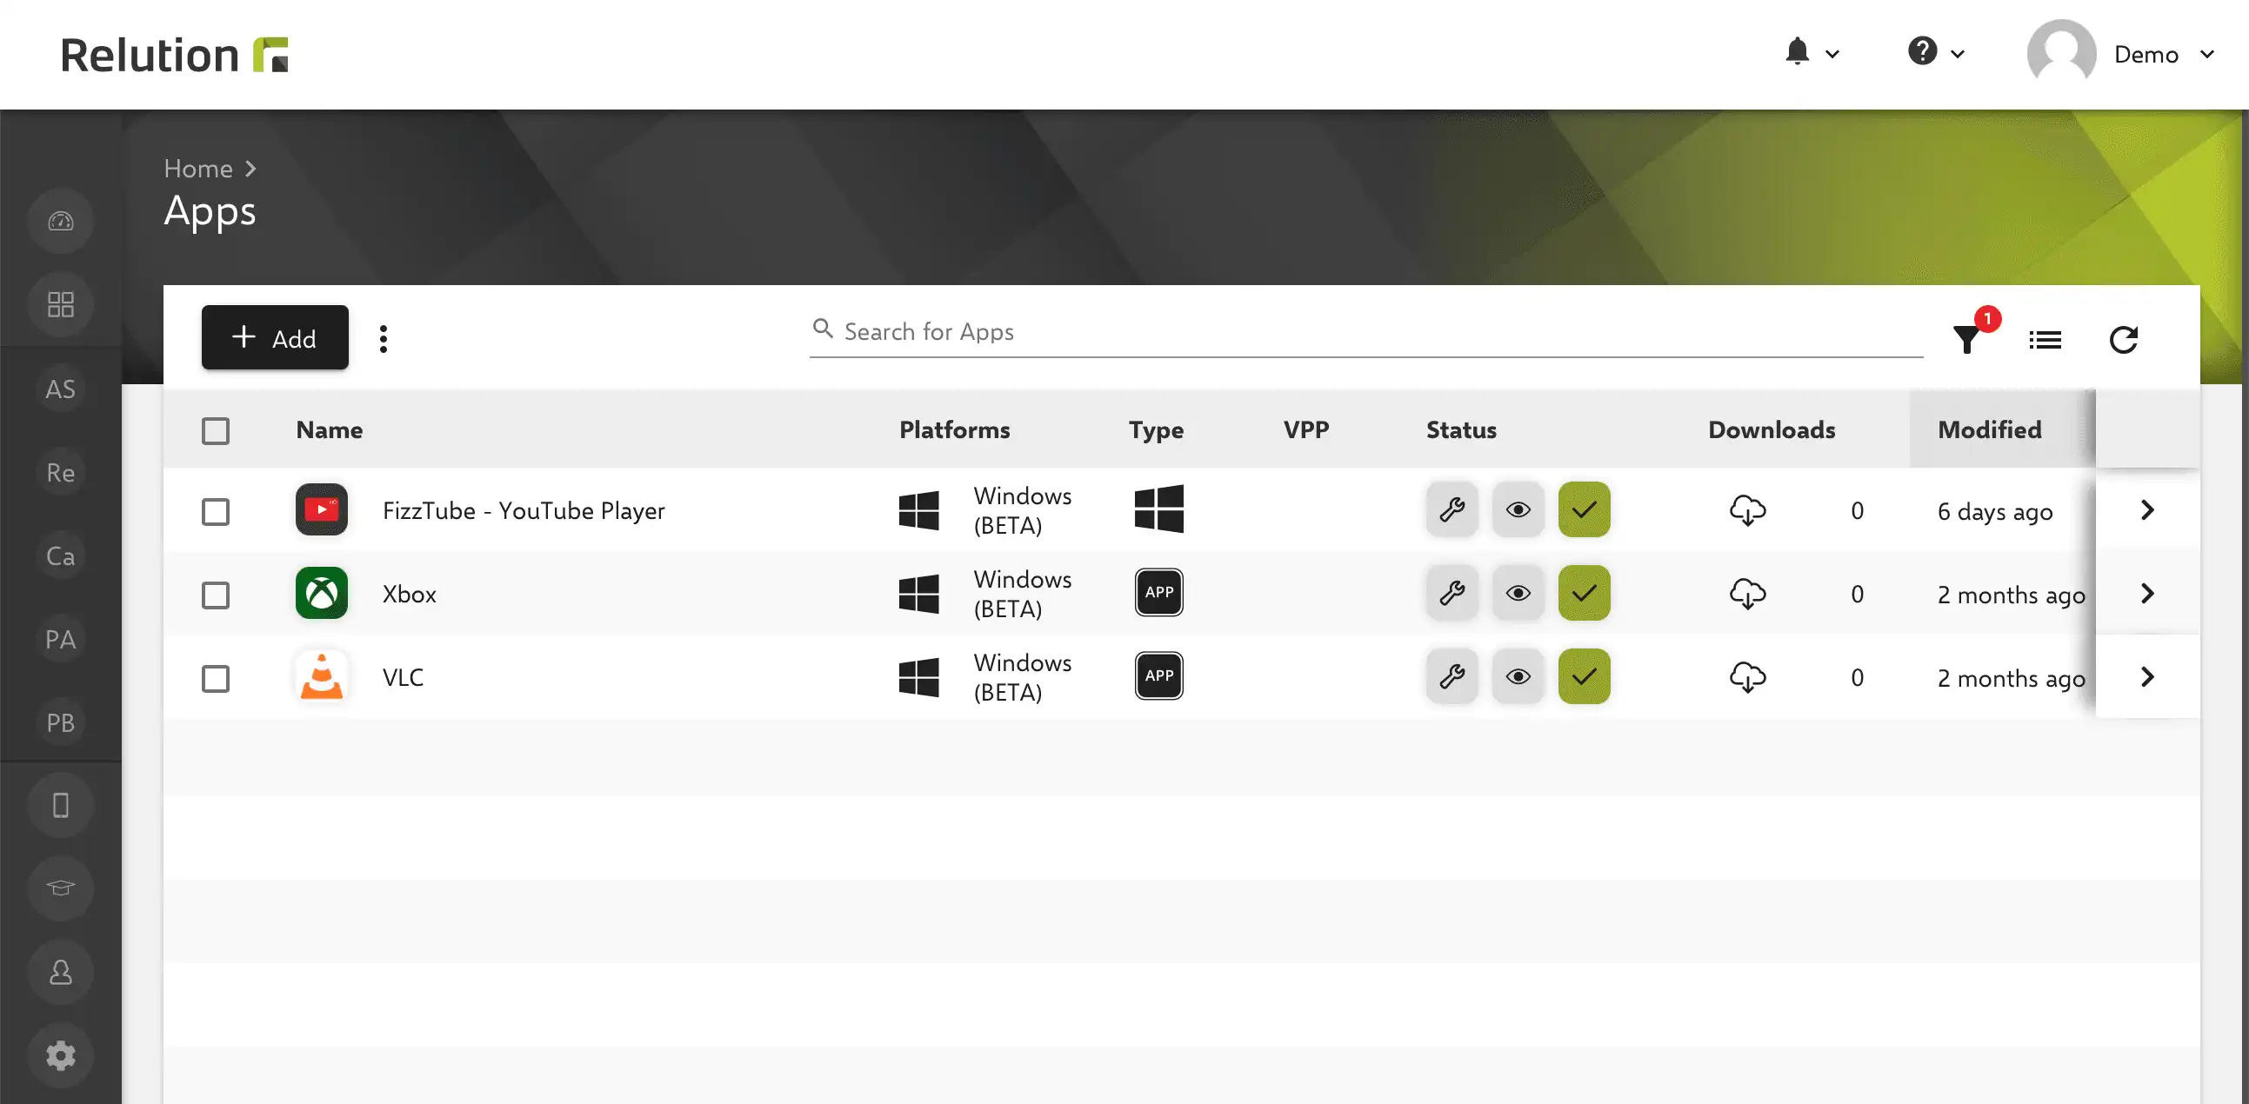Sort by Type column header

click(x=1156, y=429)
